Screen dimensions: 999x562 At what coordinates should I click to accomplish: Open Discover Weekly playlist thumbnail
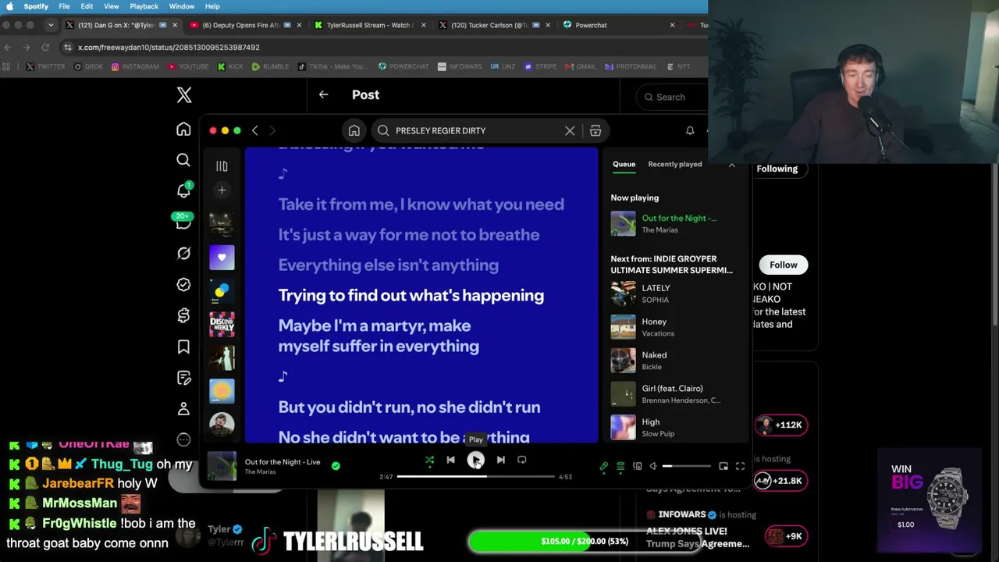point(222,324)
